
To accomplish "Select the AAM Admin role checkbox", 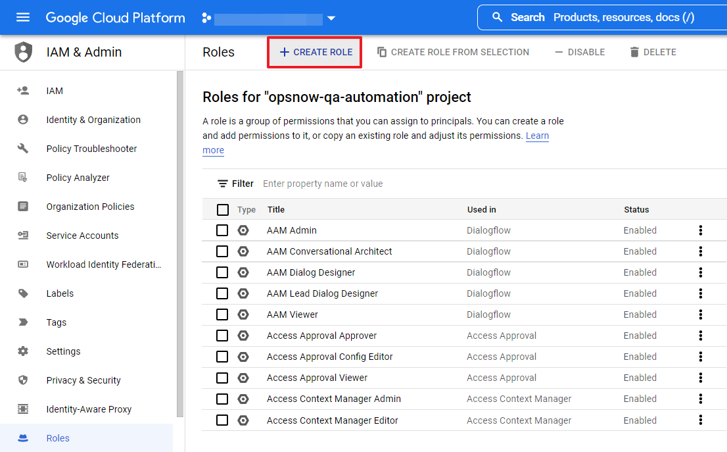I will pos(222,230).
